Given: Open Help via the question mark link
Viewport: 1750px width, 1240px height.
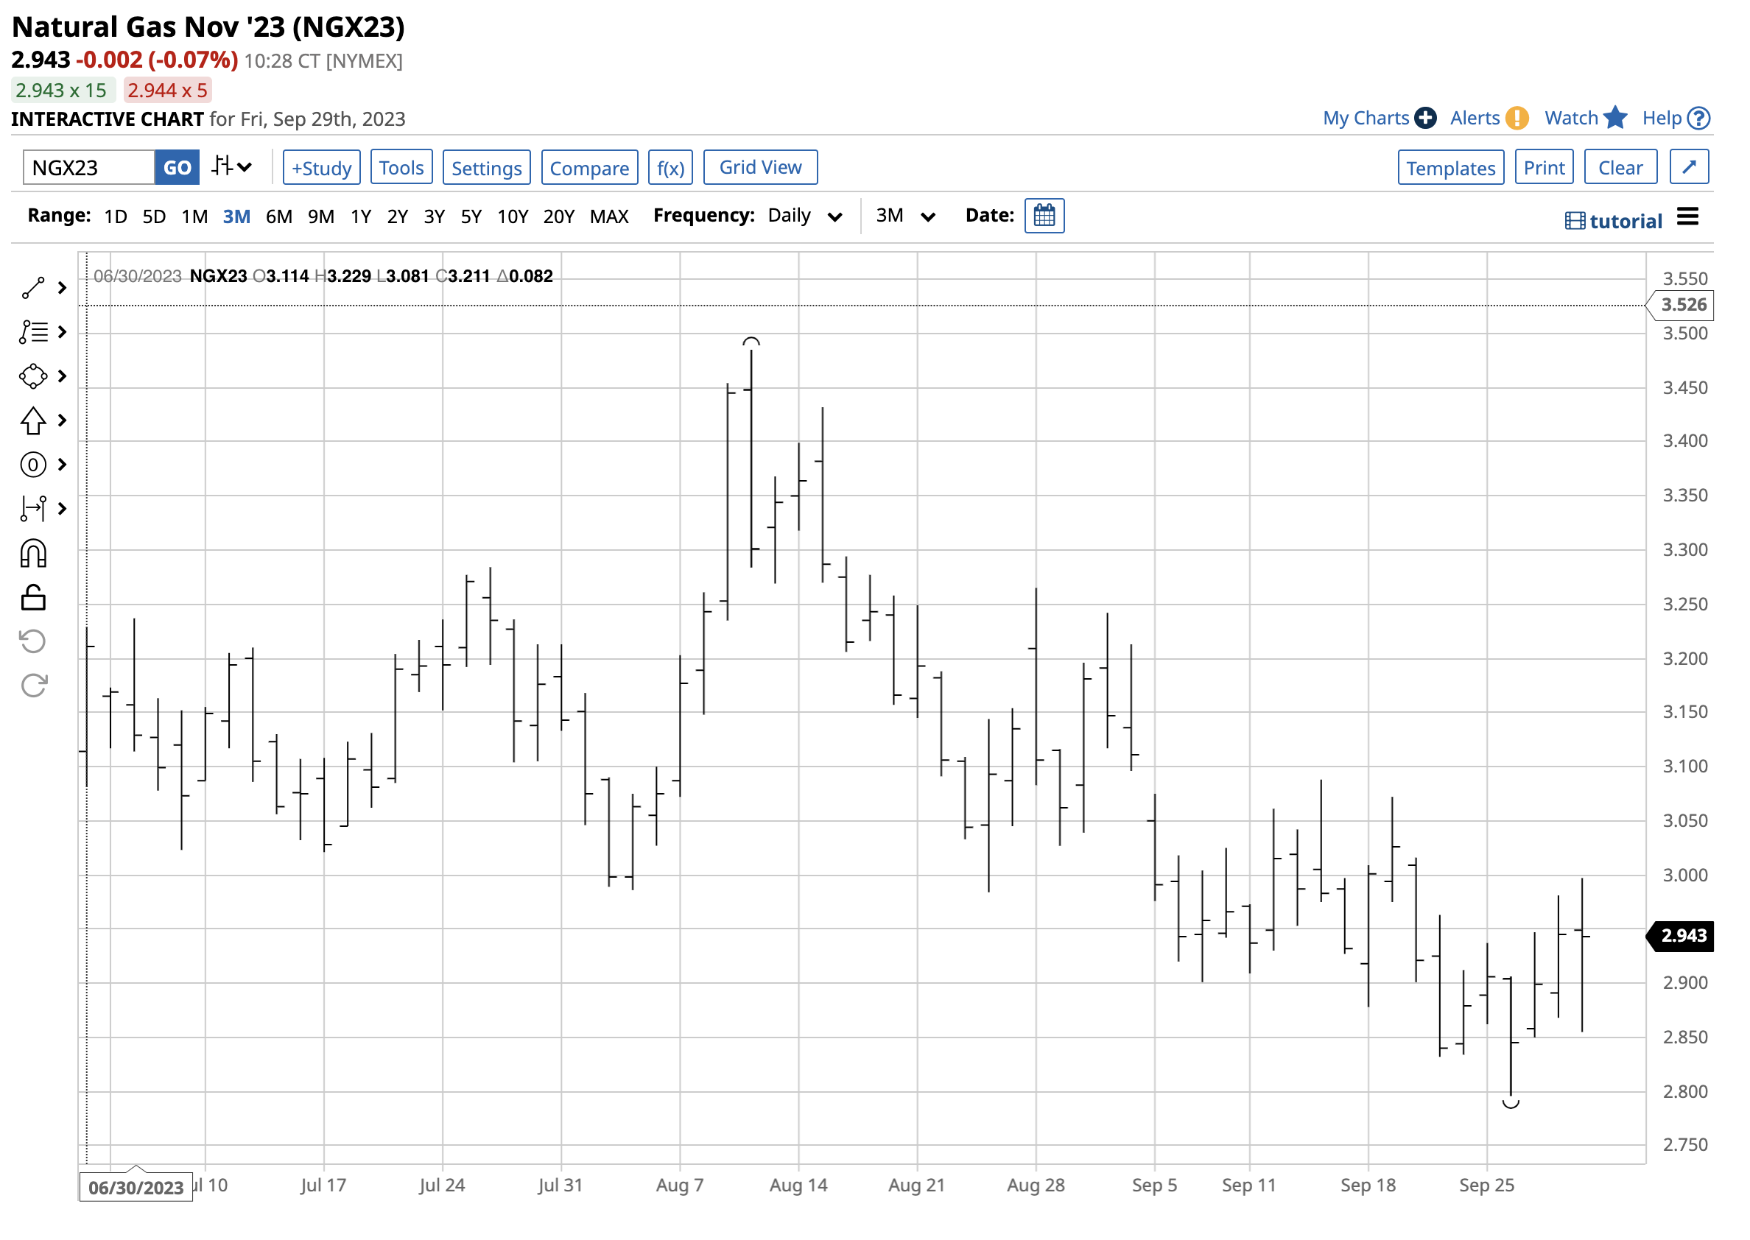Looking at the screenshot, I should point(1699,118).
